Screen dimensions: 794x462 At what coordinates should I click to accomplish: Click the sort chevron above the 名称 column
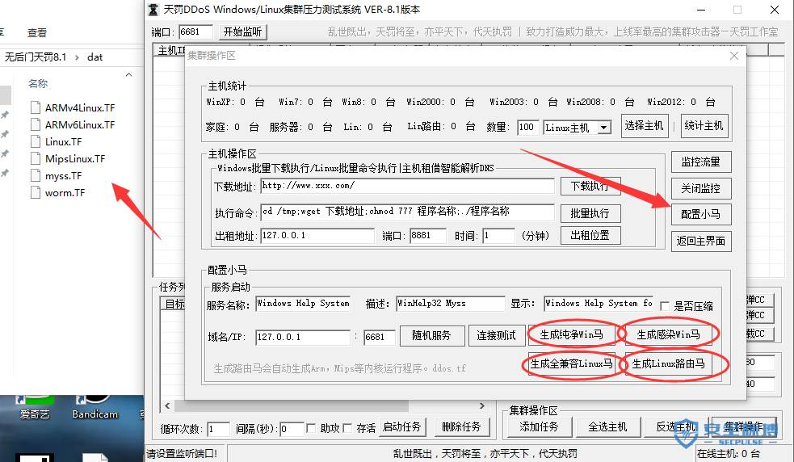tap(128, 74)
